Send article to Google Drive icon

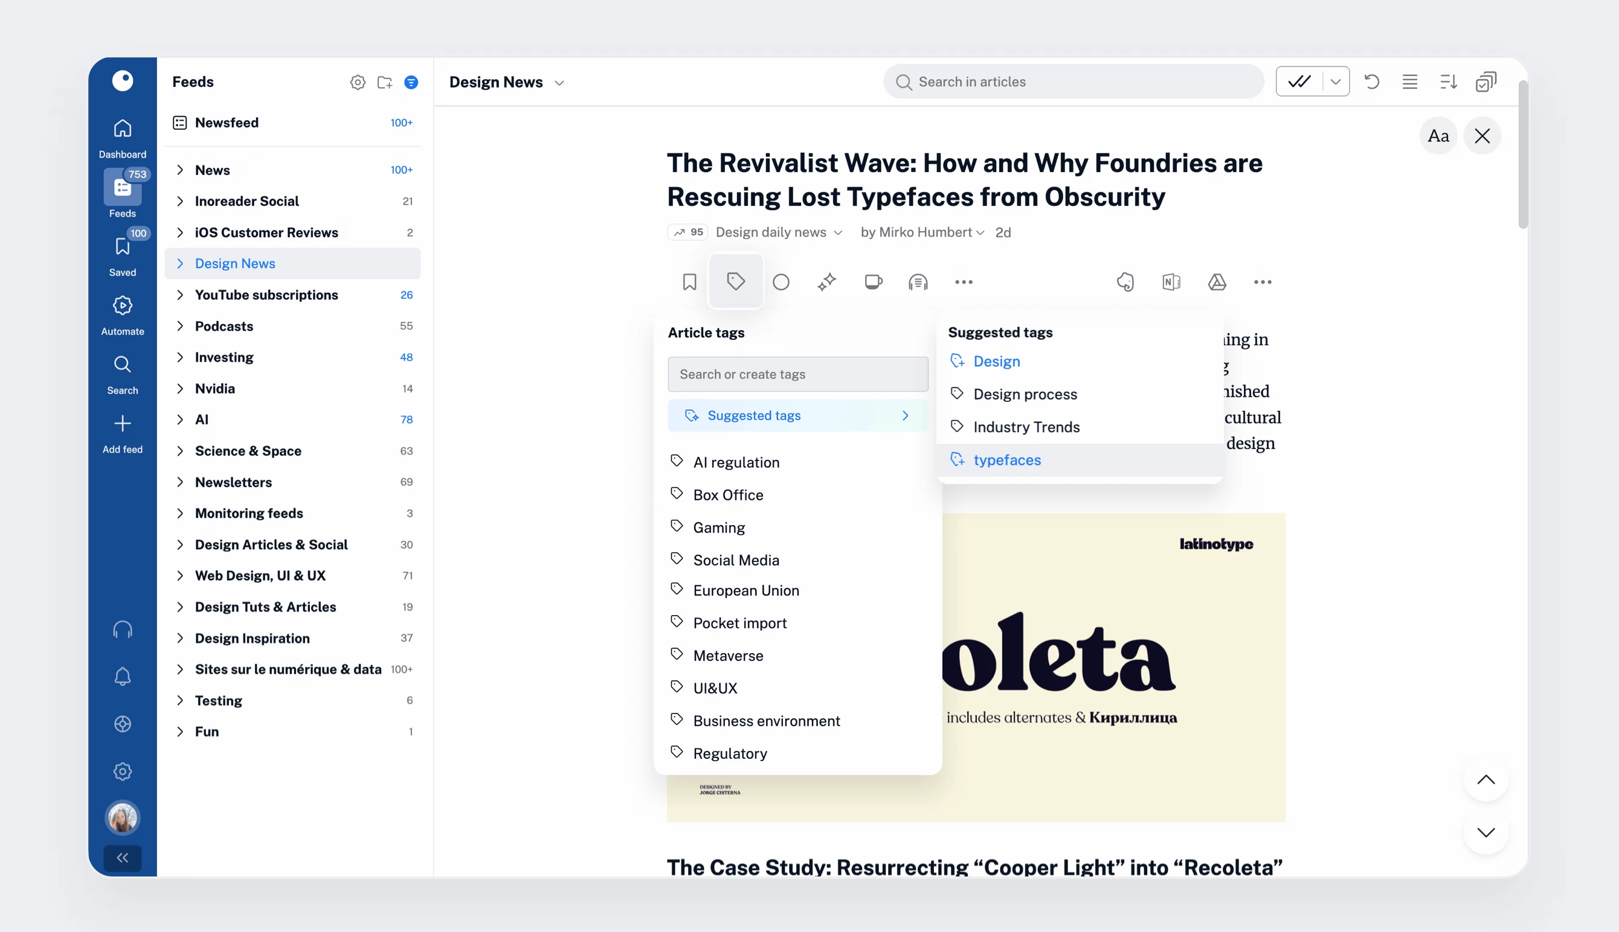point(1217,282)
